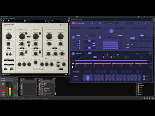Screen dimensions: 155x116
Task: Click the purple round button left of the Modalics toggle rows
Action: [x=73, y=37]
